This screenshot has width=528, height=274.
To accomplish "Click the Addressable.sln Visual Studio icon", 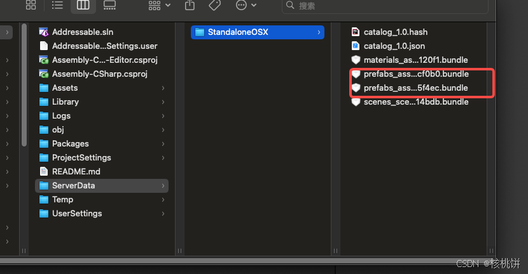I will 44,32.
